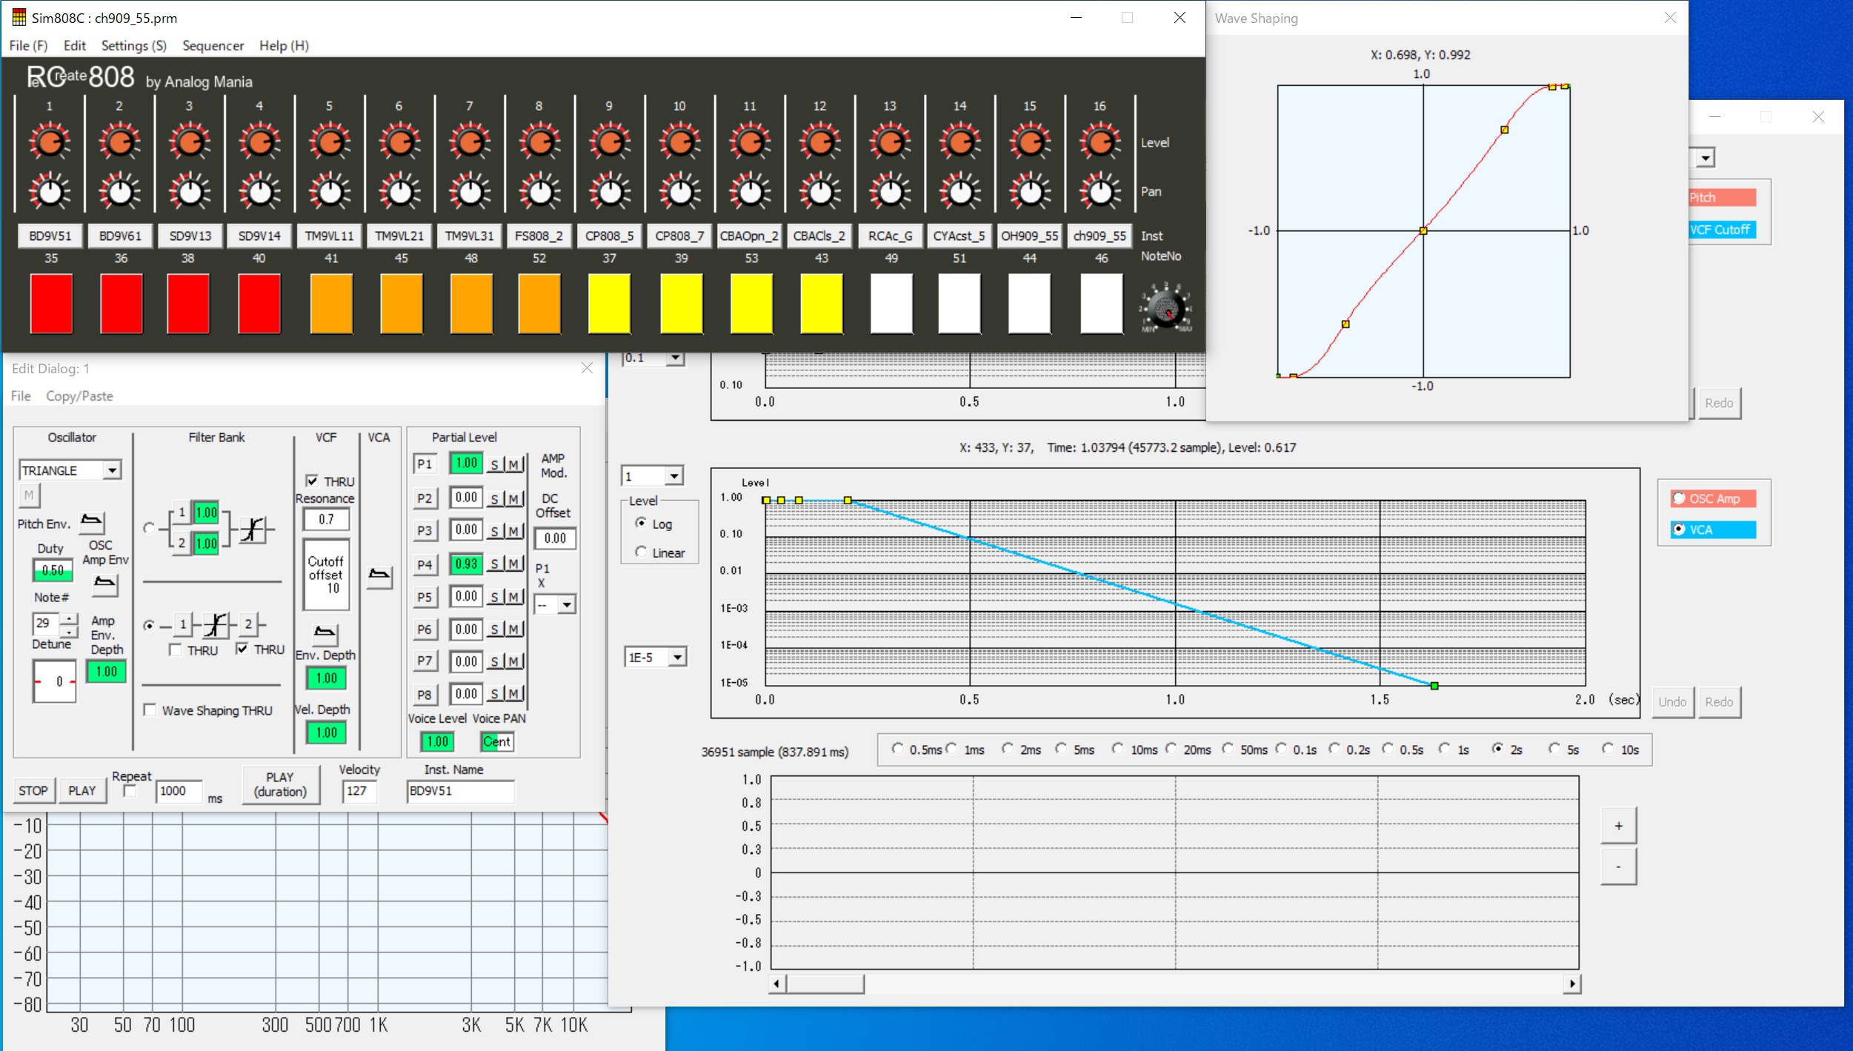The image size is (1853, 1051).
Task: Toggle the Repeat checkbox
Action: coord(130,791)
